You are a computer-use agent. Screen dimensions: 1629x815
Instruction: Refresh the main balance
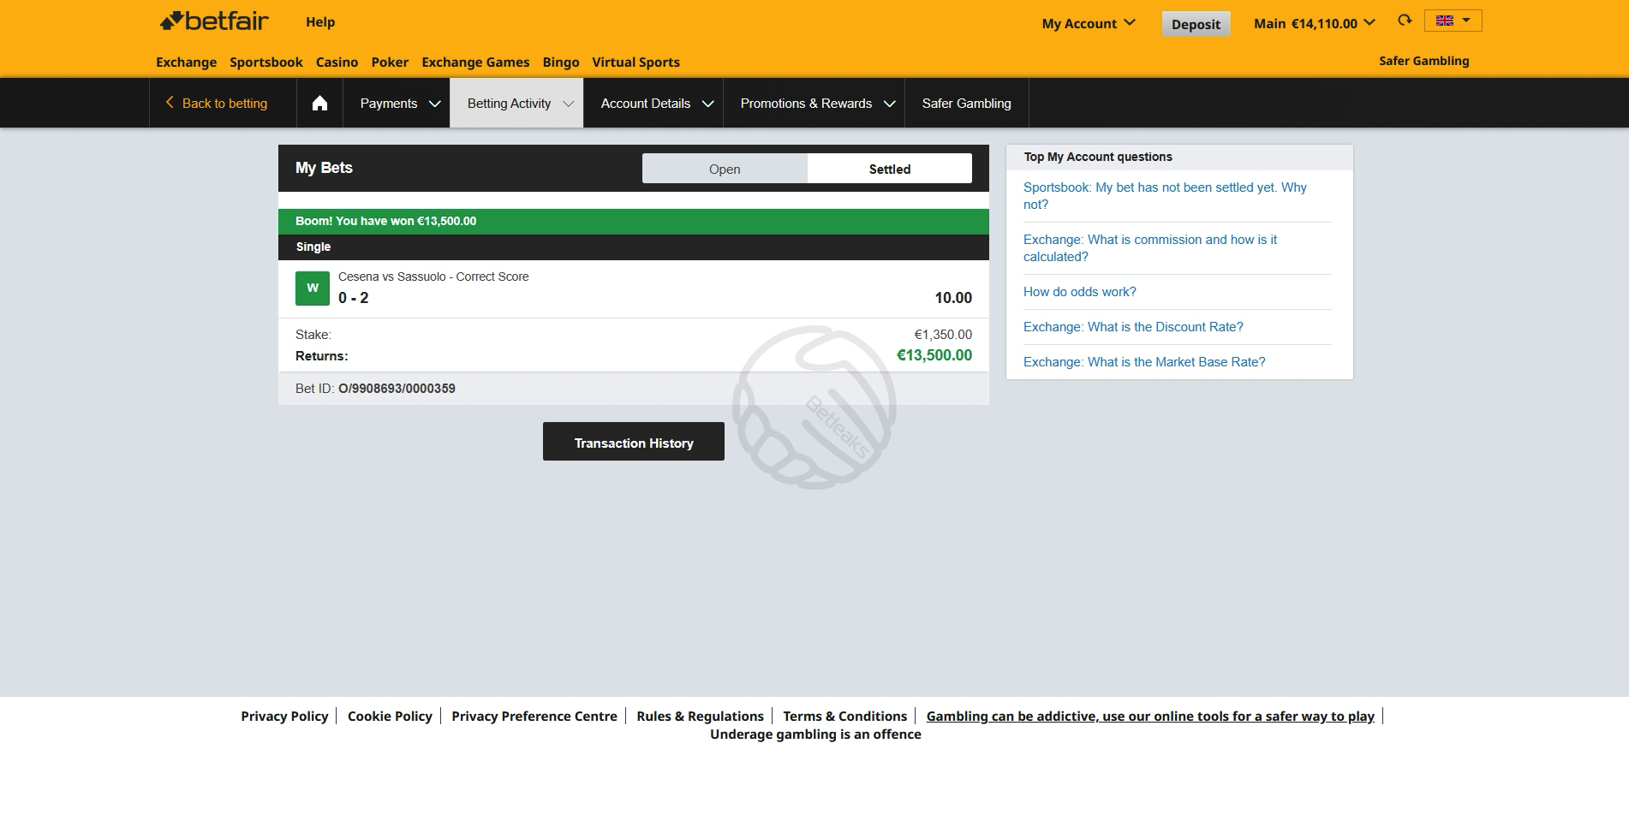tap(1405, 21)
